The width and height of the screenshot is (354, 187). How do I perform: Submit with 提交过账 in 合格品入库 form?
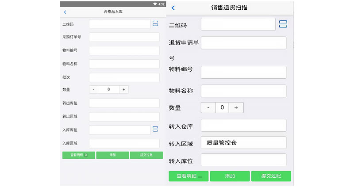(x=146, y=155)
